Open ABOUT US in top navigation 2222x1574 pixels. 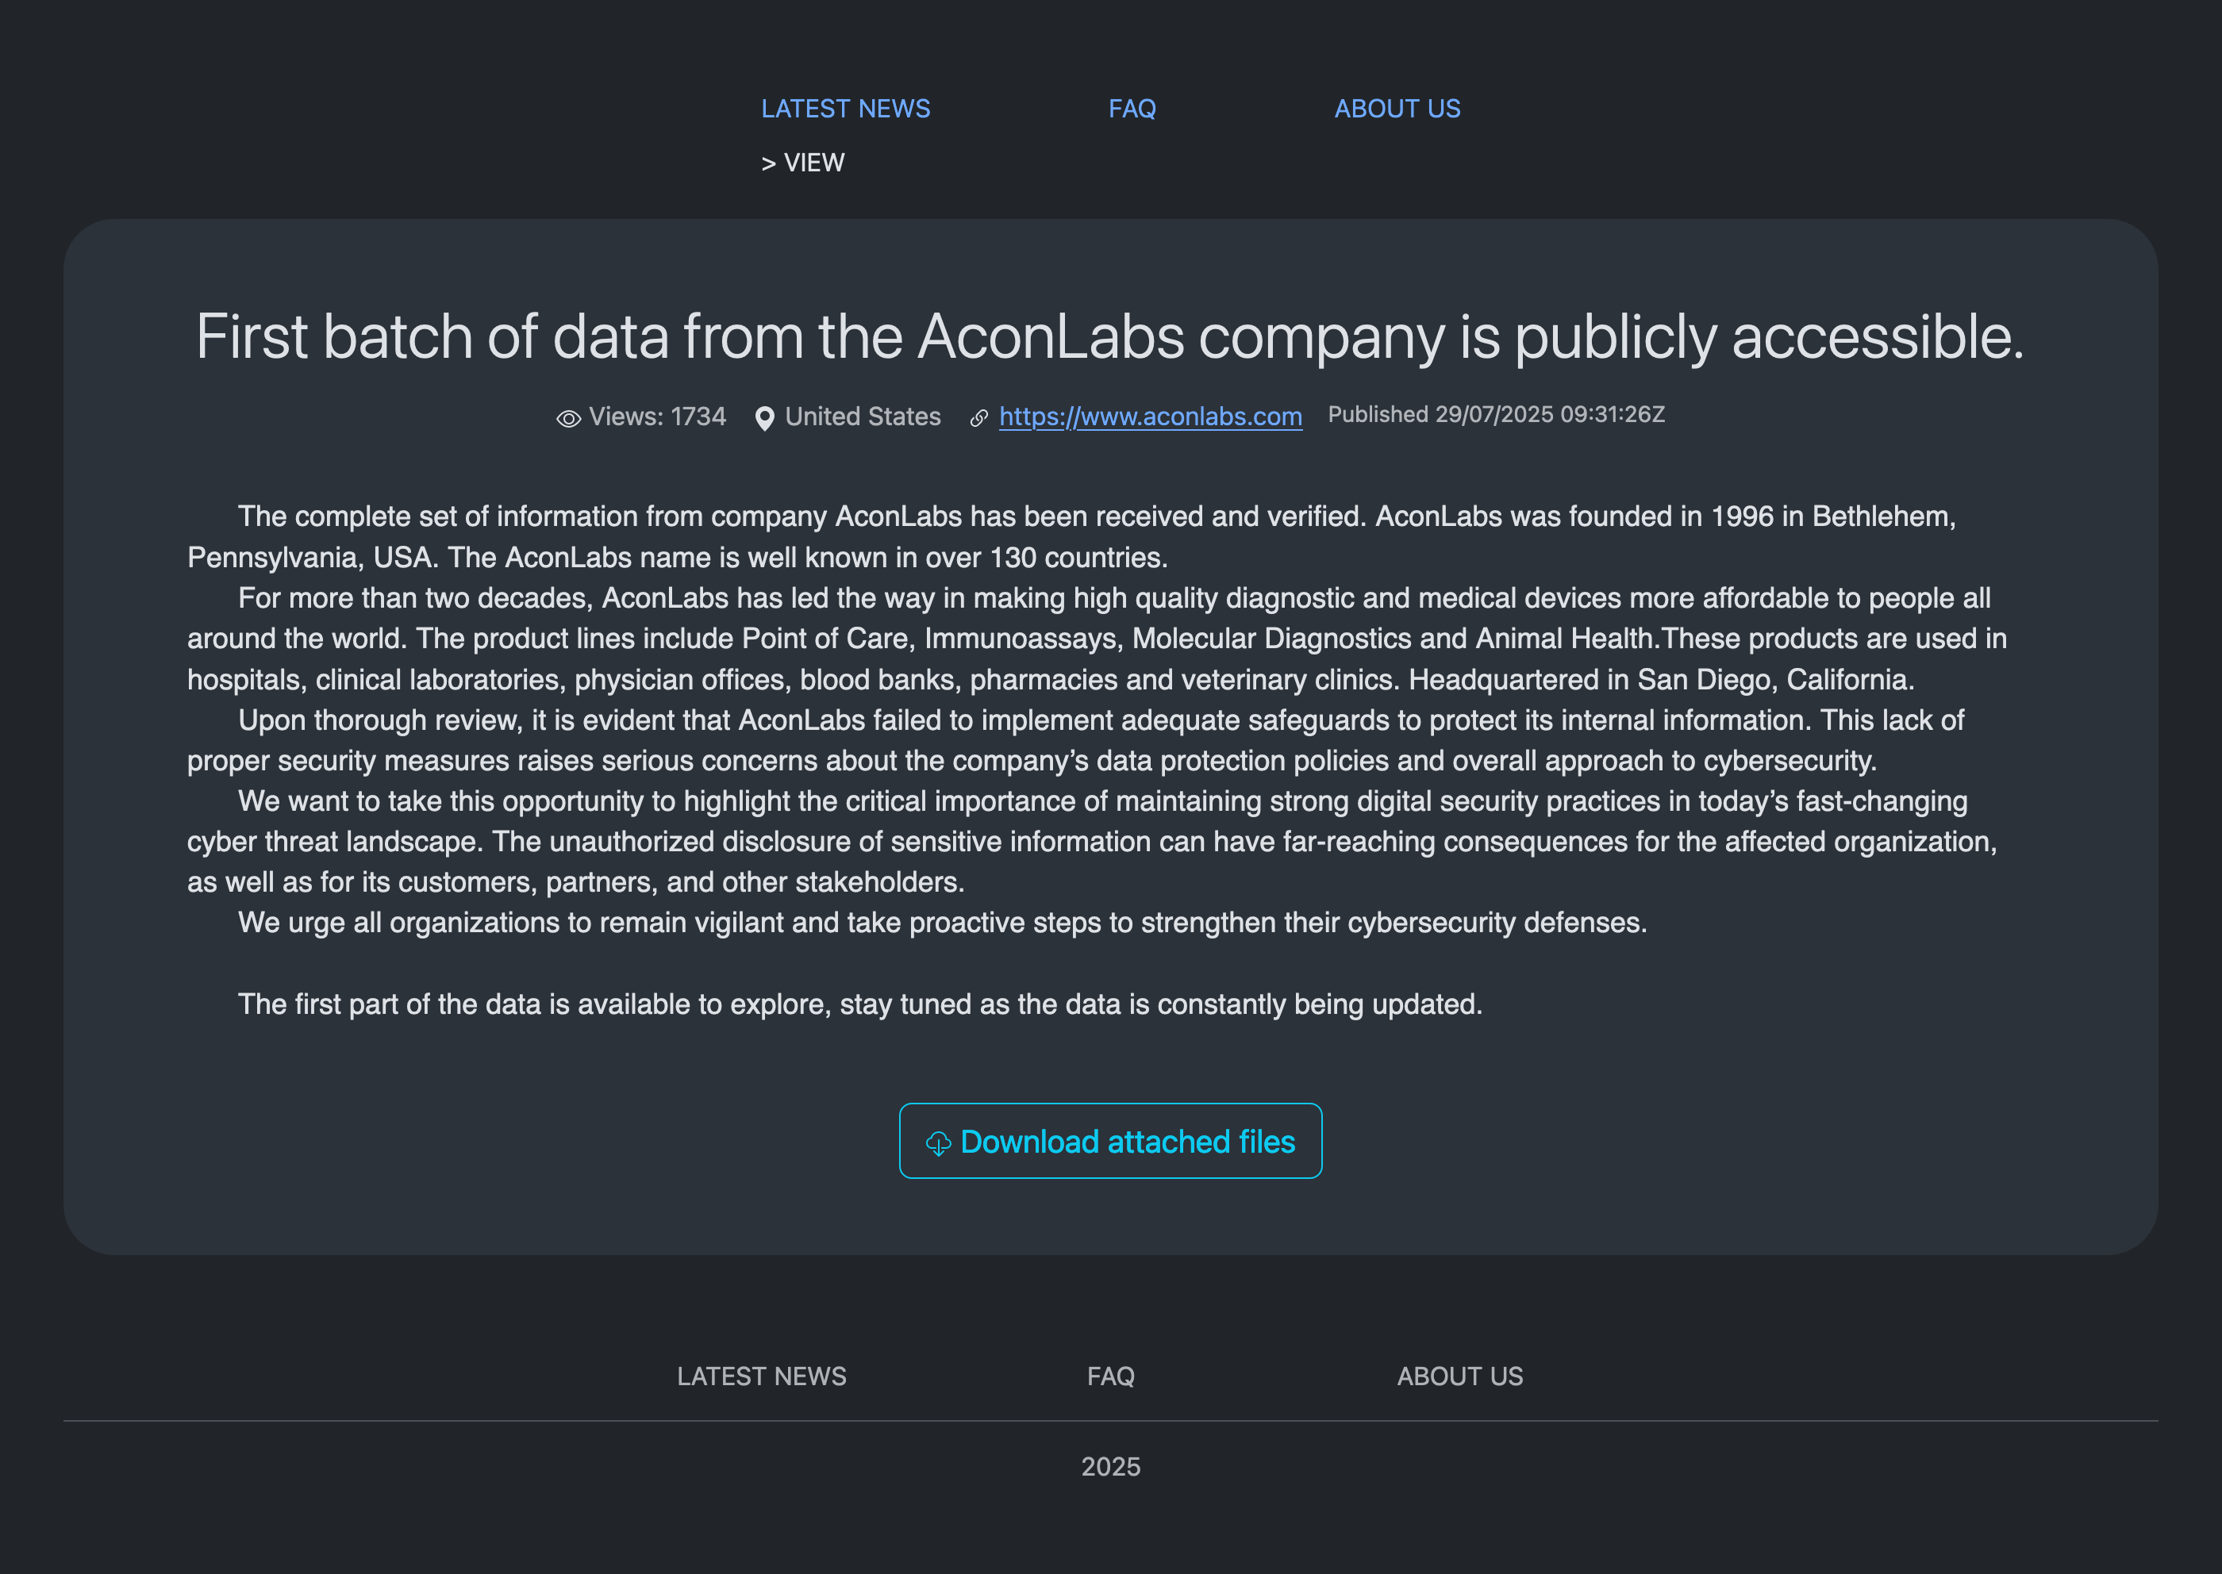coord(1397,109)
